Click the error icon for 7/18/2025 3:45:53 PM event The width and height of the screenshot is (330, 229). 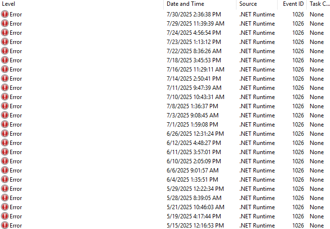[x=5, y=60]
